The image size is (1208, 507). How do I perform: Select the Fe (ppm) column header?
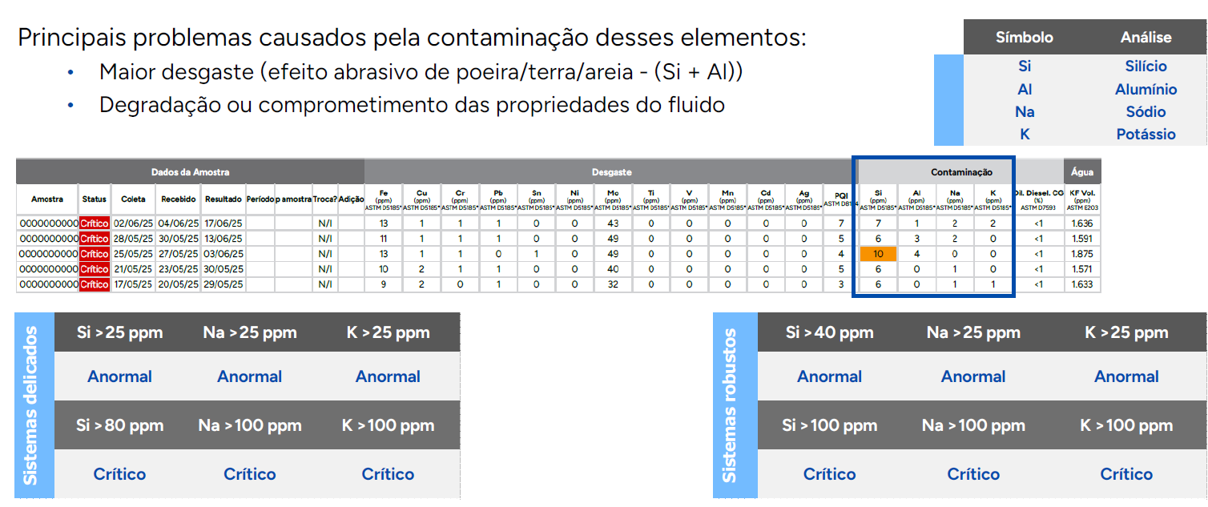[384, 199]
